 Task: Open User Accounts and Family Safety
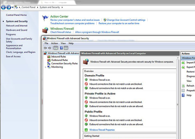[x=19, y=40]
